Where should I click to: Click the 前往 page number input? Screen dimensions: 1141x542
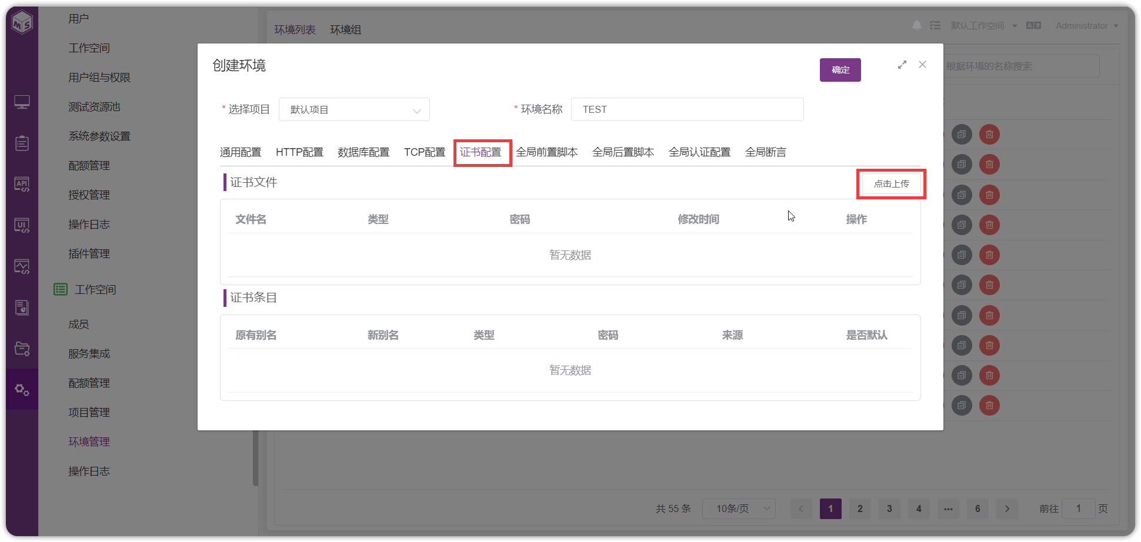coord(1079,508)
